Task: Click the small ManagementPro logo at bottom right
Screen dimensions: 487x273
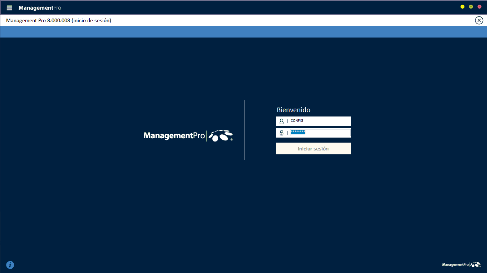Action: point(461,265)
